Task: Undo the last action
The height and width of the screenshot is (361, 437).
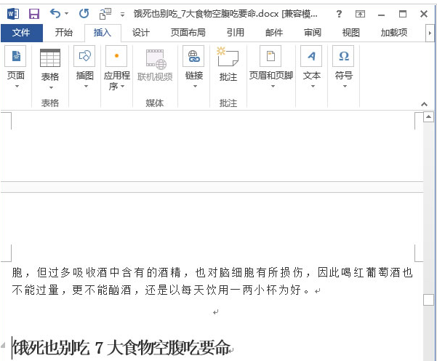Action: [x=55, y=13]
